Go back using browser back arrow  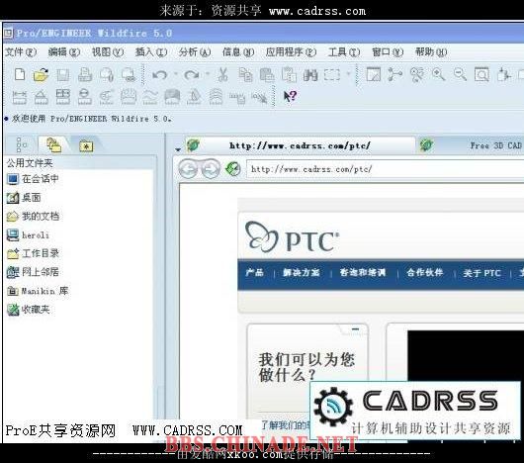point(188,168)
